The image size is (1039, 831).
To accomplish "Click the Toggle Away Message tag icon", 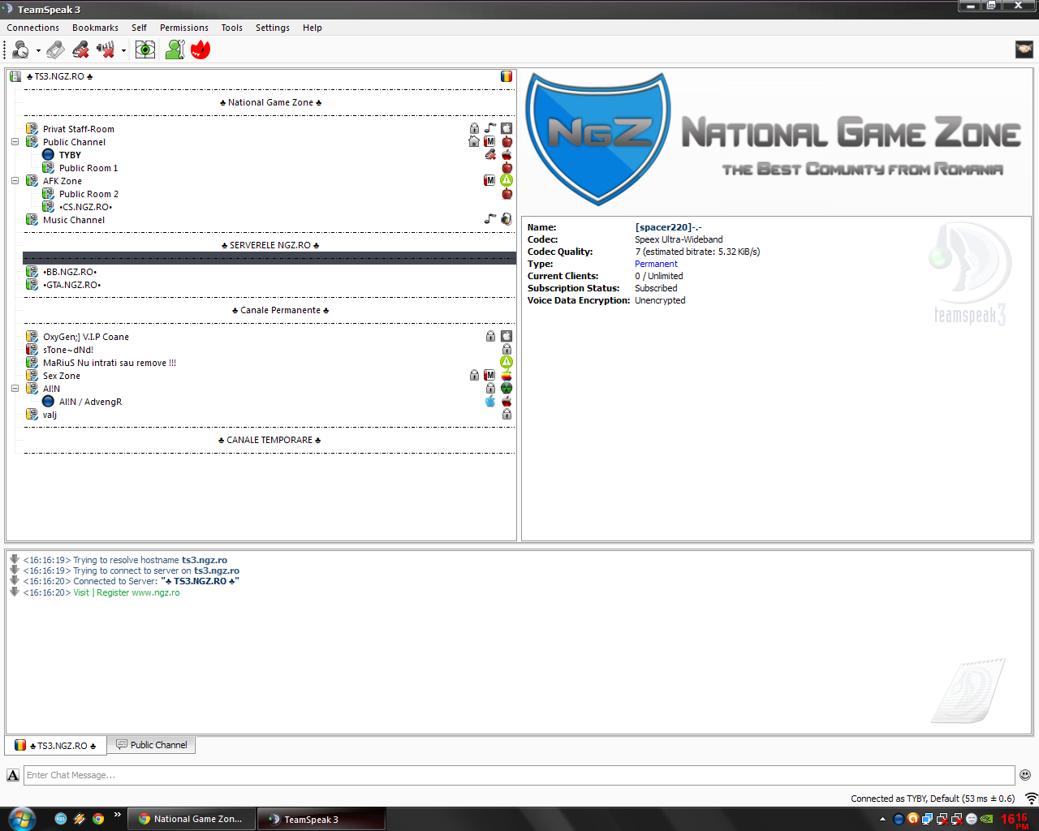I will coord(55,50).
